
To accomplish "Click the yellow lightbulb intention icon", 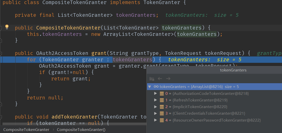I will pos(7,27).
